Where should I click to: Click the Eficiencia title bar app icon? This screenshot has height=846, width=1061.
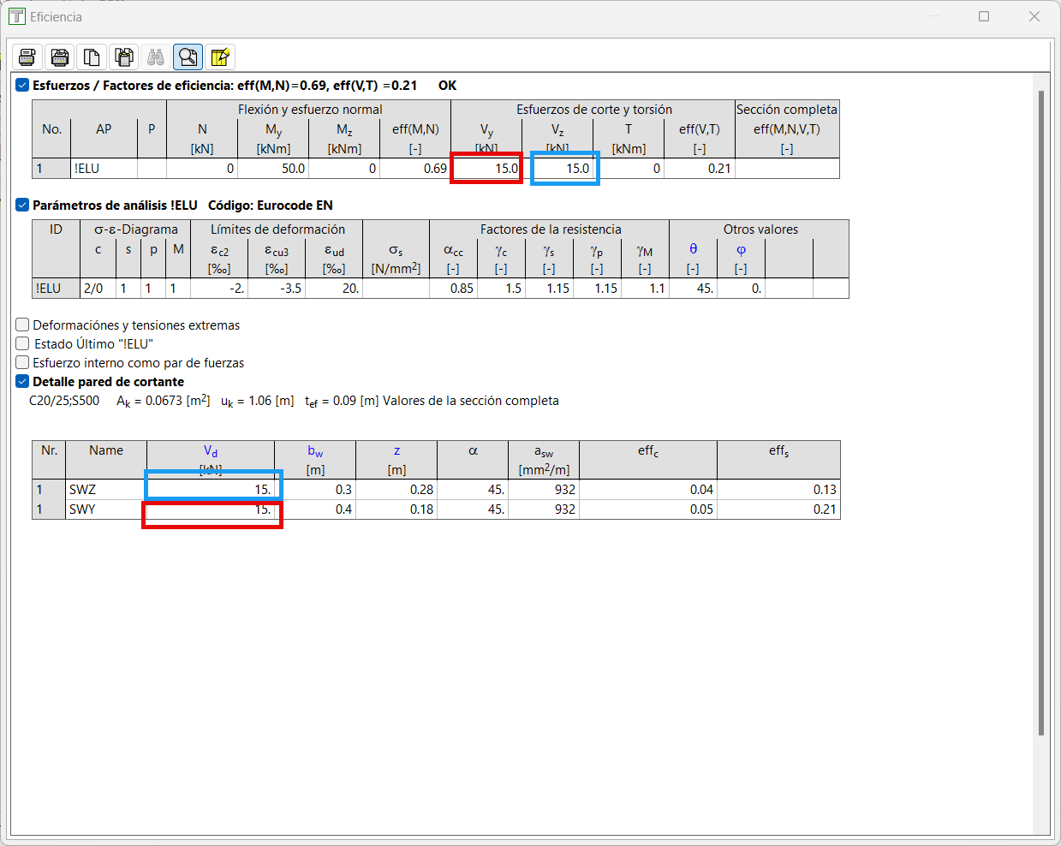coord(16,16)
